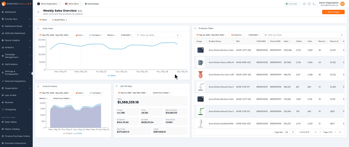
Task: Clear the Daily Sales ASIN filter with X
Action: click(177, 35)
